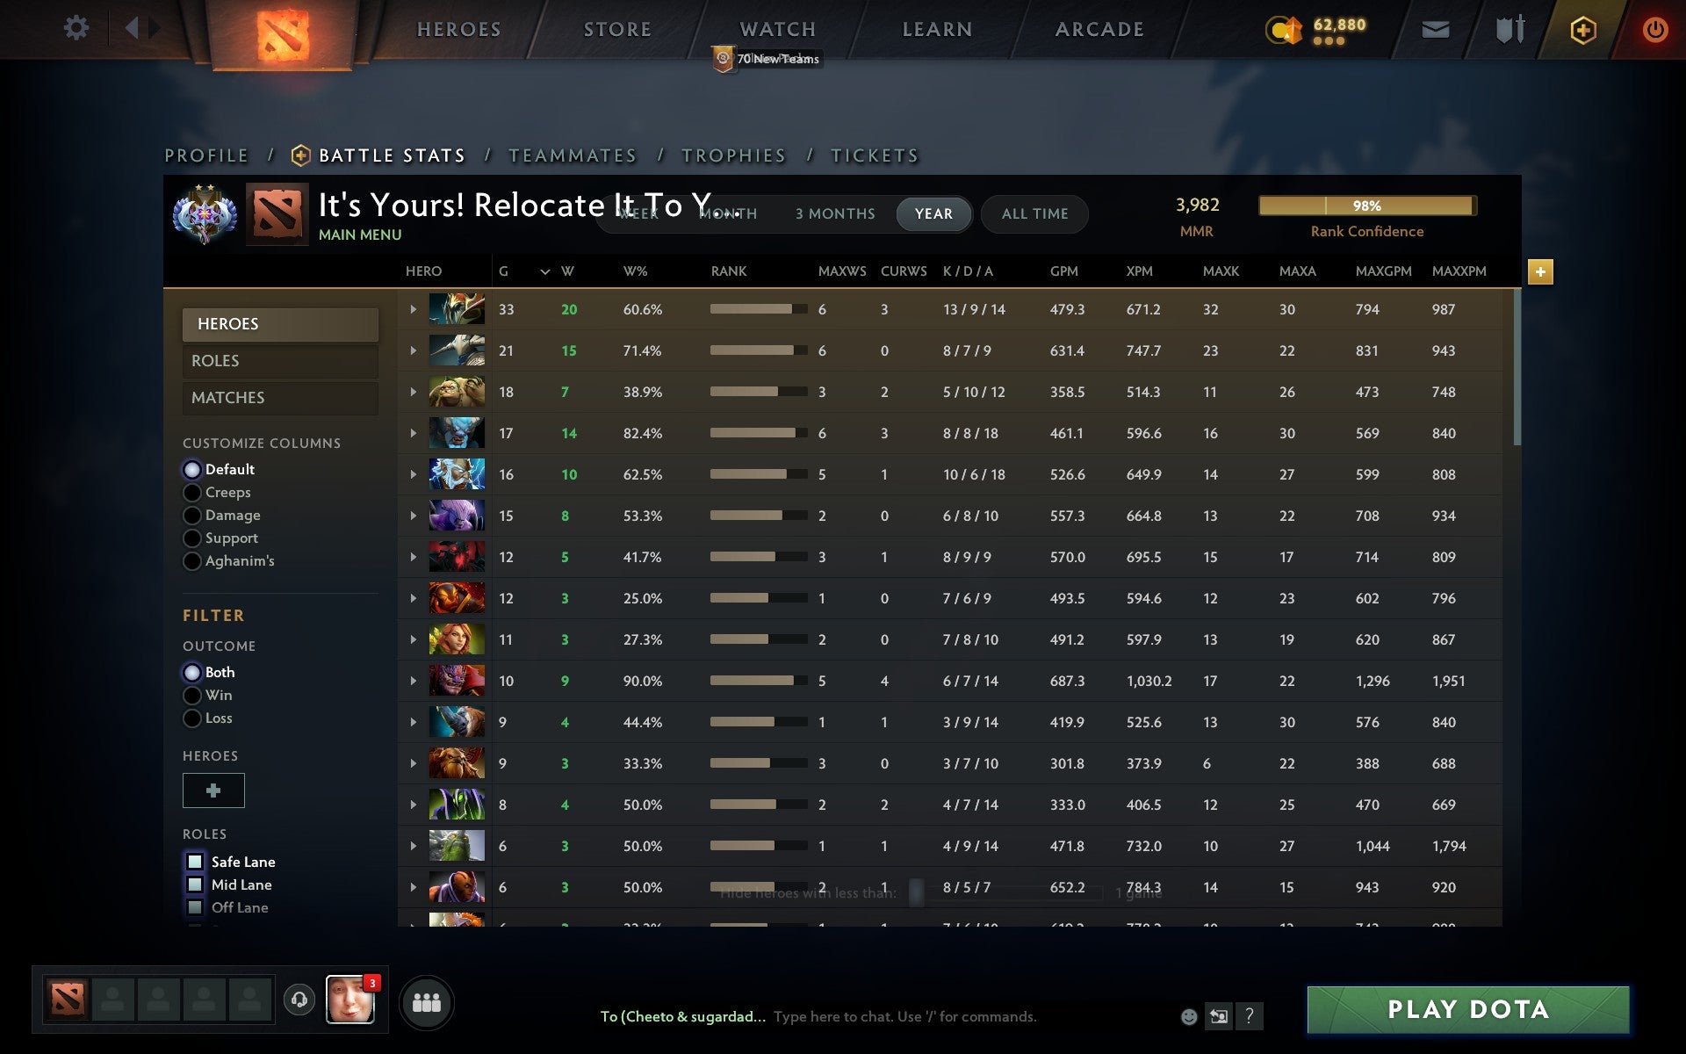Switch to the TEAMMATES tab
Image resolution: width=1686 pixels, height=1054 pixels.
coord(573,155)
